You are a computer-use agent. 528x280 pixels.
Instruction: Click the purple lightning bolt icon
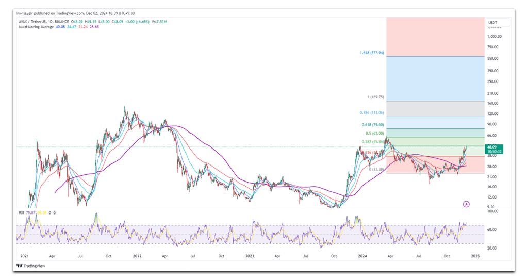pos(466,204)
